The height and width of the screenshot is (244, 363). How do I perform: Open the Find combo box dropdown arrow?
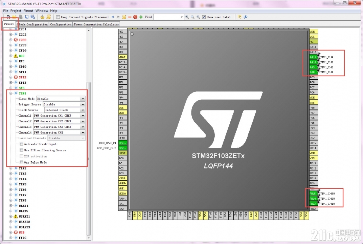tap(181, 17)
